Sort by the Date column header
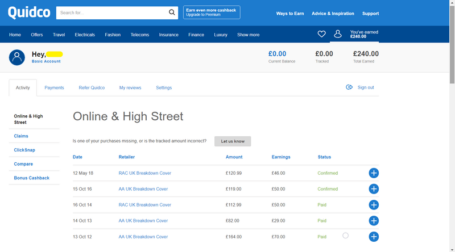This screenshot has height=252, width=455. [77, 157]
